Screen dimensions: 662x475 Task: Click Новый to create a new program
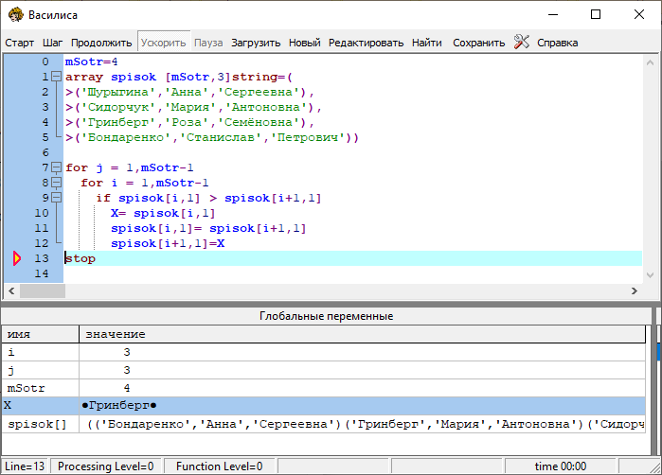point(304,43)
